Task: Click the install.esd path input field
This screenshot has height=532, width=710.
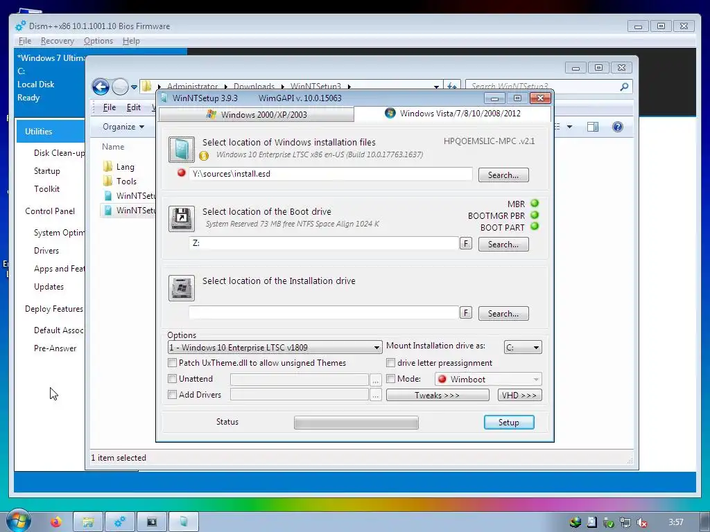Action: pyautogui.click(x=331, y=174)
